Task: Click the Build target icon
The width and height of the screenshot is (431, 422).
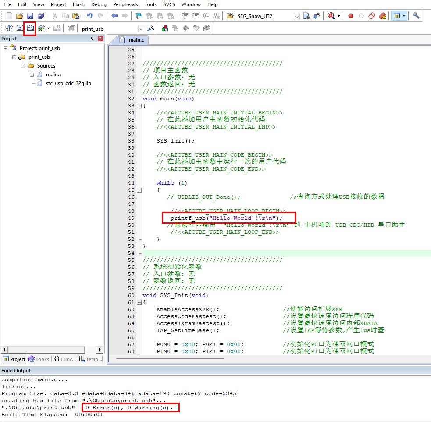Action: click(x=20, y=29)
